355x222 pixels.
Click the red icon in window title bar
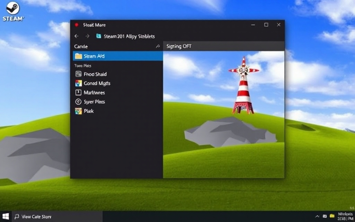point(77,25)
